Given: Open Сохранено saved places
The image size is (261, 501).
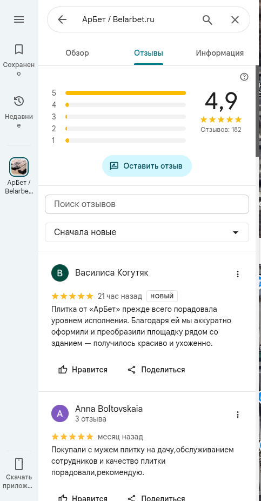Looking at the screenshot, I should click(19, 60).
